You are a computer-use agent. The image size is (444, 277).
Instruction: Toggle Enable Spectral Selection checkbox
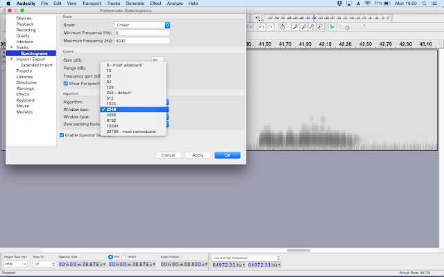[x=62, y=135]
